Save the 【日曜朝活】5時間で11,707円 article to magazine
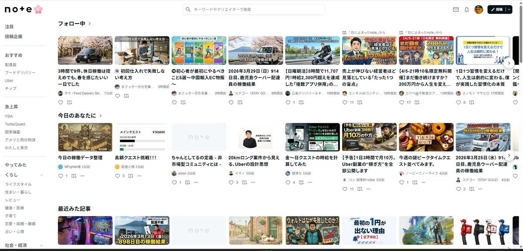 click(301, 102)
